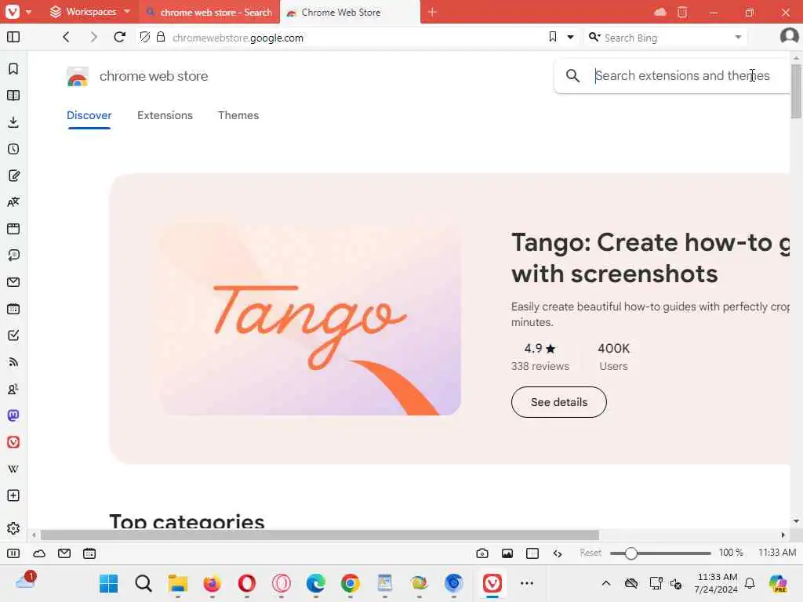Switch to the Extensions tab
The width and height of the screenshot is (803, 602).
tap(165, 116)
